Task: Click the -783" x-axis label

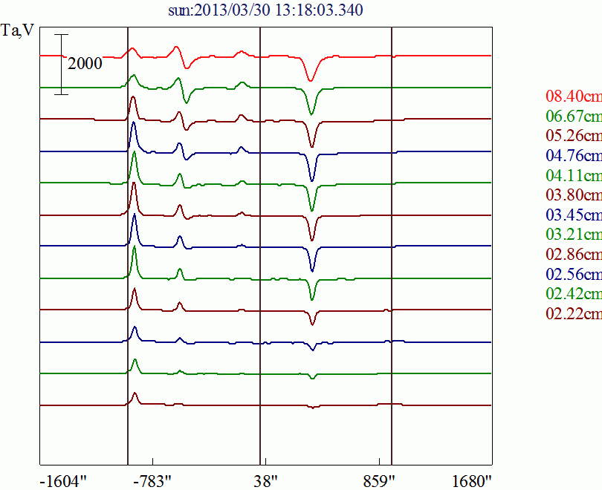Action: 152,481
